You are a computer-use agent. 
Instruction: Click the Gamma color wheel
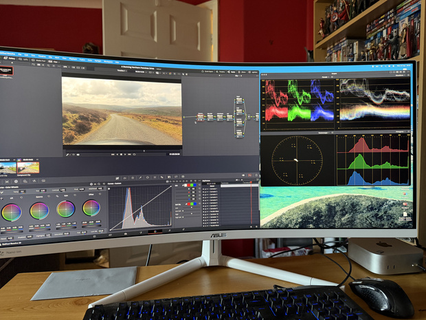point(39,211)
